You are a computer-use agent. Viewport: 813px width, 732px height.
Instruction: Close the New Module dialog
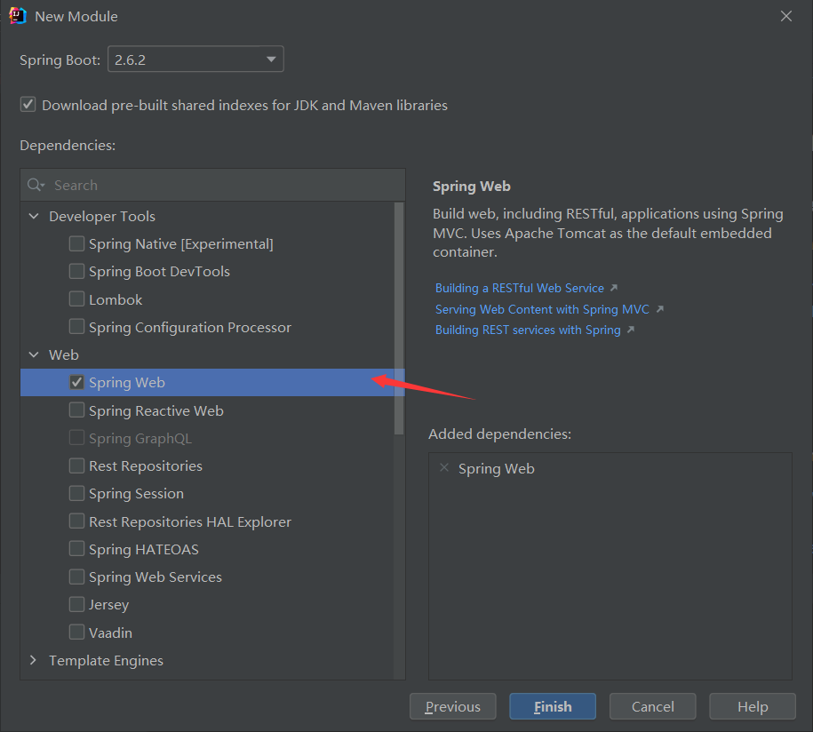(785, 16)
